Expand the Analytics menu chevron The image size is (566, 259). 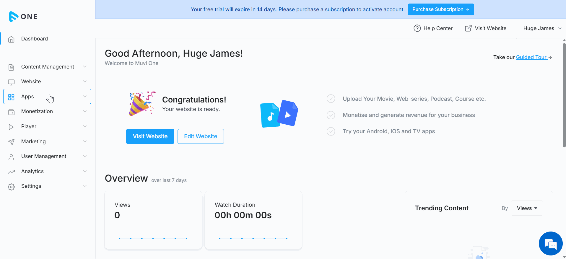point(85,171)
